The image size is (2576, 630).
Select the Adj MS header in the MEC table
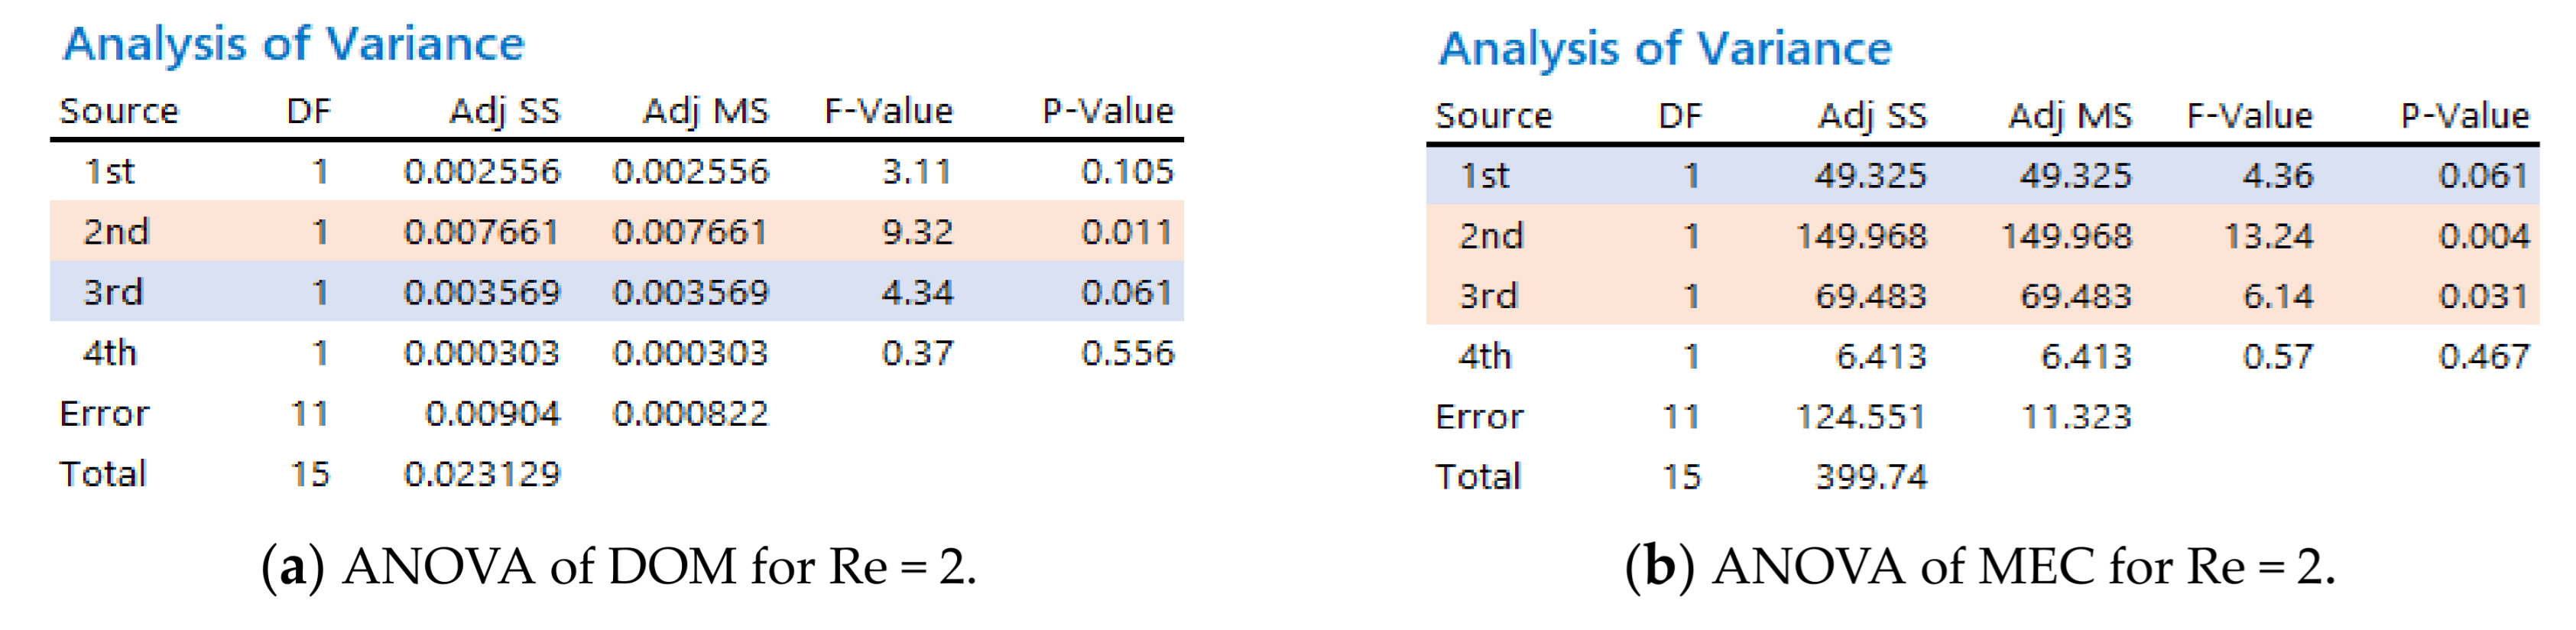(x=2070, y=116)
